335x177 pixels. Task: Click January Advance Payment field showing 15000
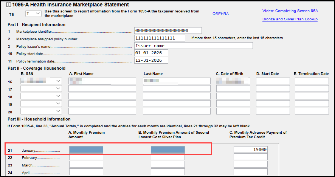point(251,150)
